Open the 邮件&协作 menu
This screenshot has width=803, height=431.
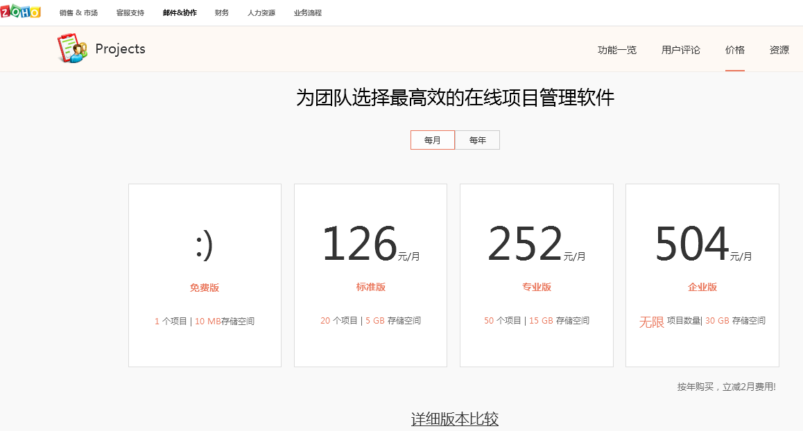point(180,13)
